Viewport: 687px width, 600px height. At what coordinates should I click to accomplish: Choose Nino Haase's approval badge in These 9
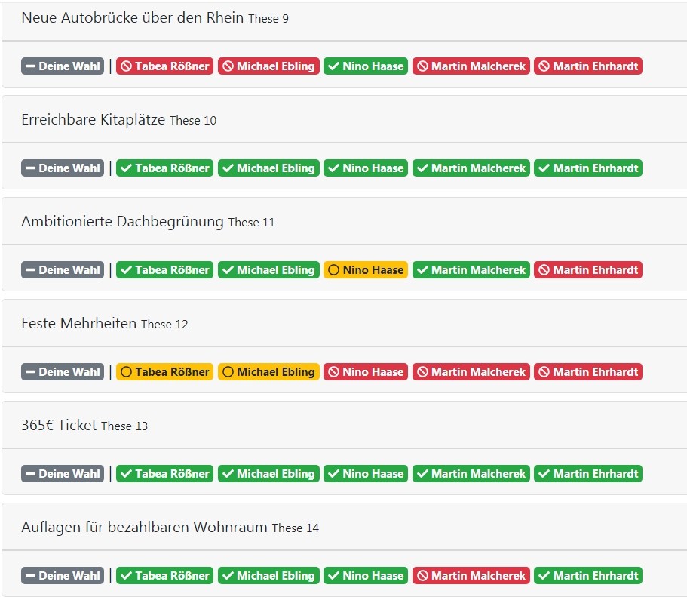[x=366, y=66]
